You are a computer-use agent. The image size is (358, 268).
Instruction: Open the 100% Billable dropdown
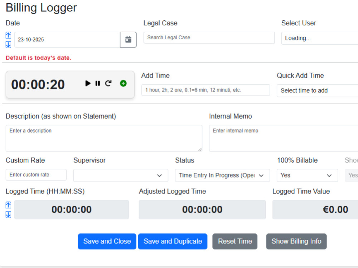coord(307,175)
